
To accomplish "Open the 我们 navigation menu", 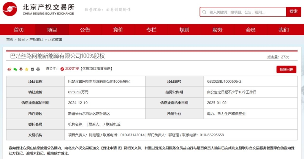I will (283, 30).
